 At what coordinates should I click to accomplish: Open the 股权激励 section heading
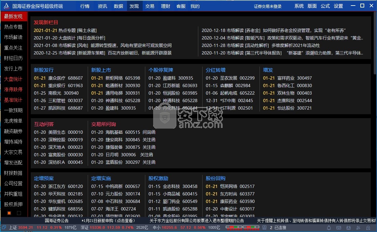point(158,178)
